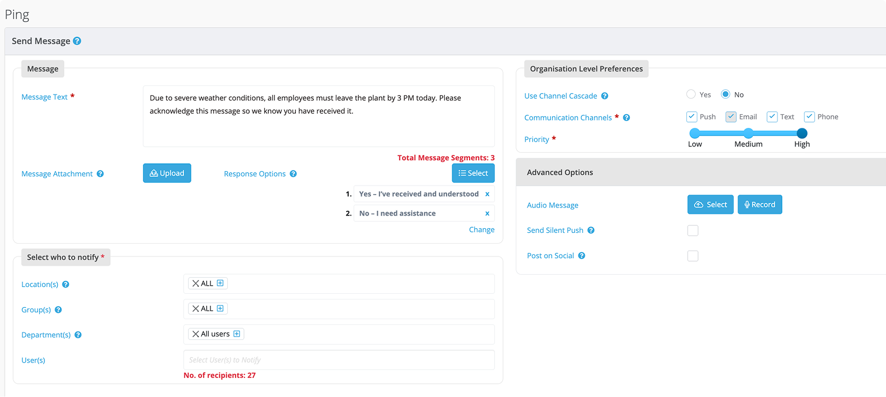Viewport: 886px width, 397px height.
Task: Expand plus icon on Location(s) ALL tag
Action: [x=220, y=283]
